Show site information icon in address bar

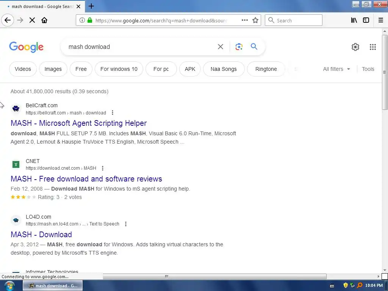(82, 20)
